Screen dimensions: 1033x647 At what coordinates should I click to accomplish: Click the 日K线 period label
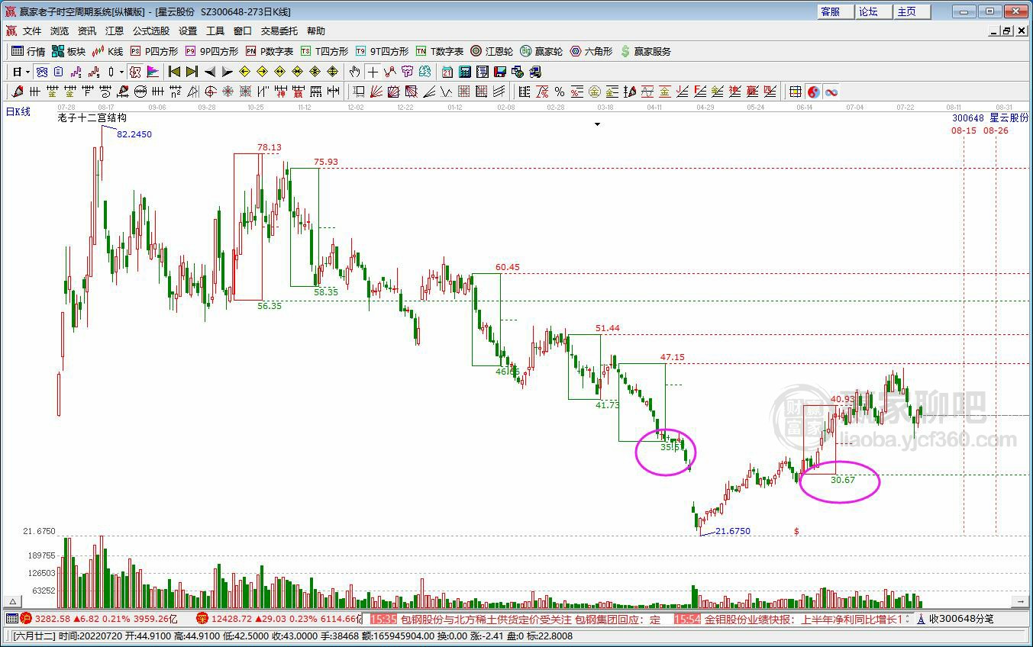click(x=18, y=112)
